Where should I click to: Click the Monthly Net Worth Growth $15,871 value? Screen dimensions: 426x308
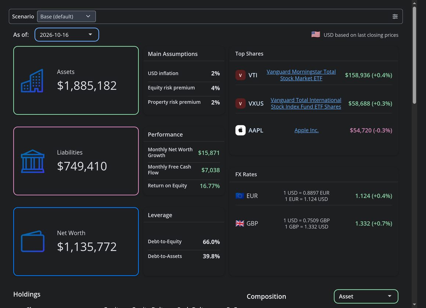tap(209, 153)
